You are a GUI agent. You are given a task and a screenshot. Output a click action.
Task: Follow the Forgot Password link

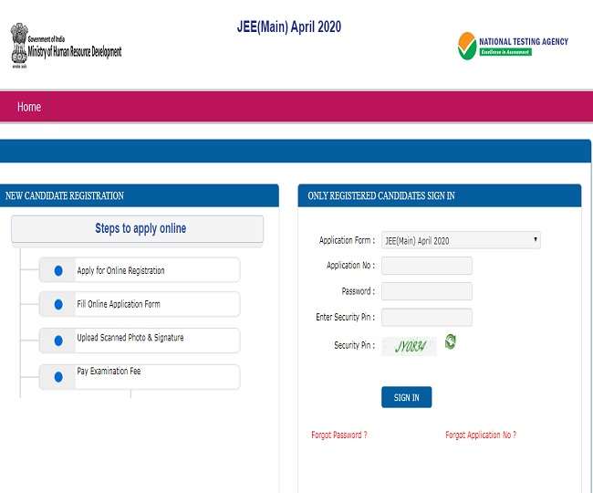coord(338,435)
